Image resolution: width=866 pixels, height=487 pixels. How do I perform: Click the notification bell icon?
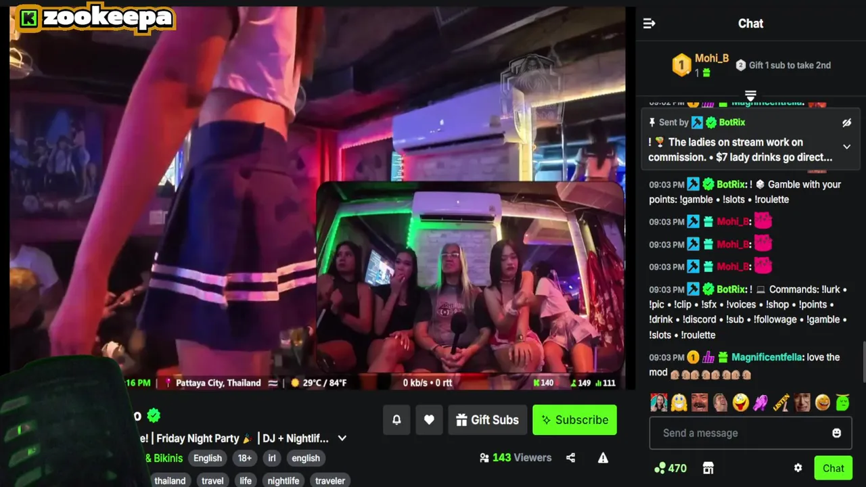click(396, 420)
